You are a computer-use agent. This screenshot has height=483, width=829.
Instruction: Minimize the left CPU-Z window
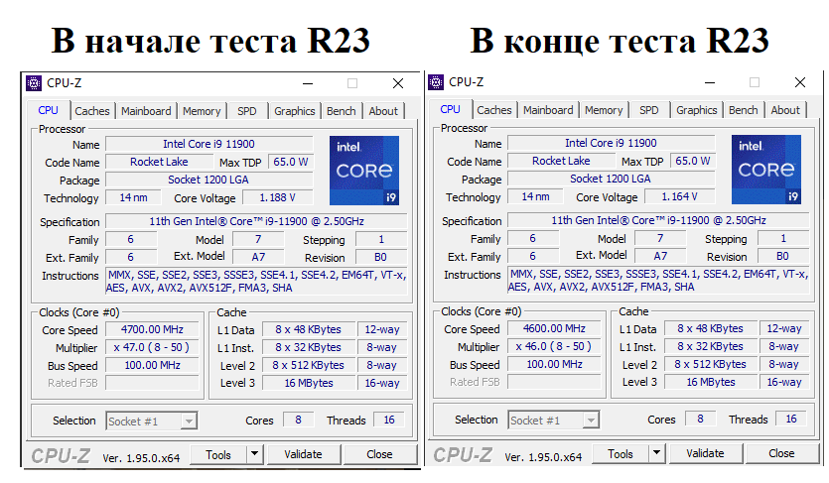coord(308,83)
